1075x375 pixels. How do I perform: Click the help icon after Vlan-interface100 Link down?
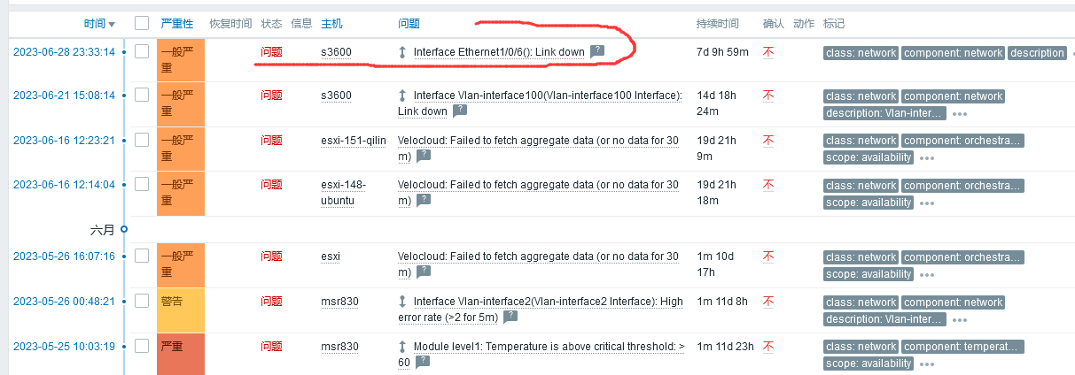click(459, 111)
